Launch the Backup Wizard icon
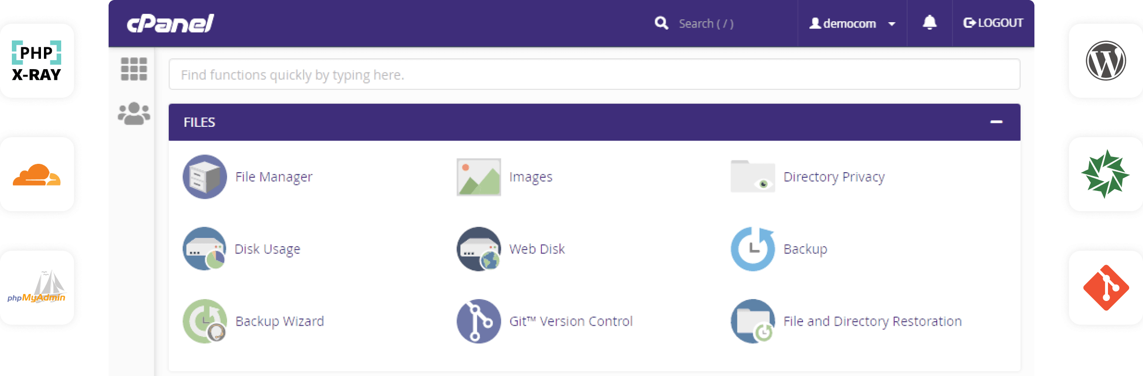This screenshot has height=376, width=1143. [205, 321]
